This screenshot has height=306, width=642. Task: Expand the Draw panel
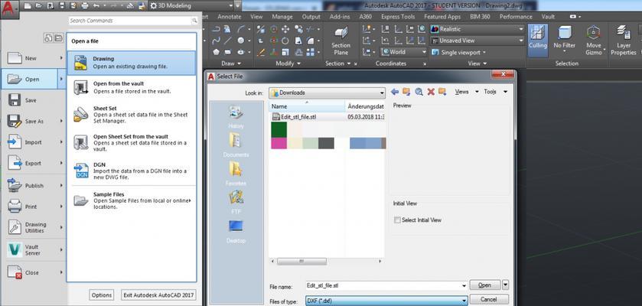pos(231,63)
